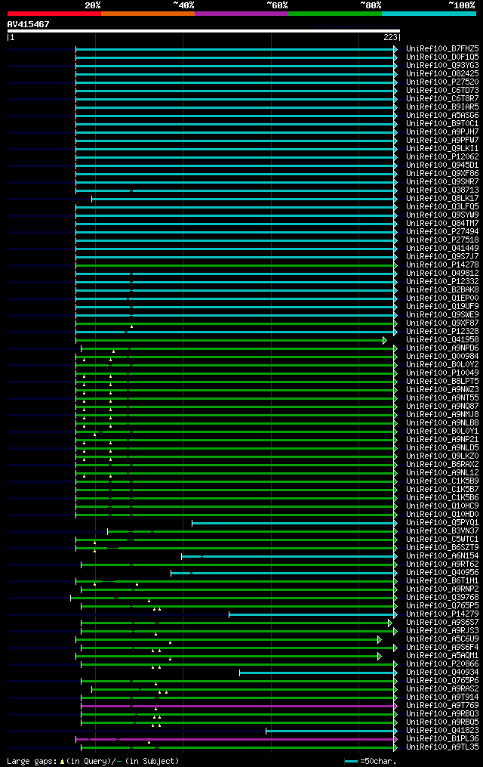
Task: Select the UniRef100_Q9XF87 label
Action: pos(442,323)
